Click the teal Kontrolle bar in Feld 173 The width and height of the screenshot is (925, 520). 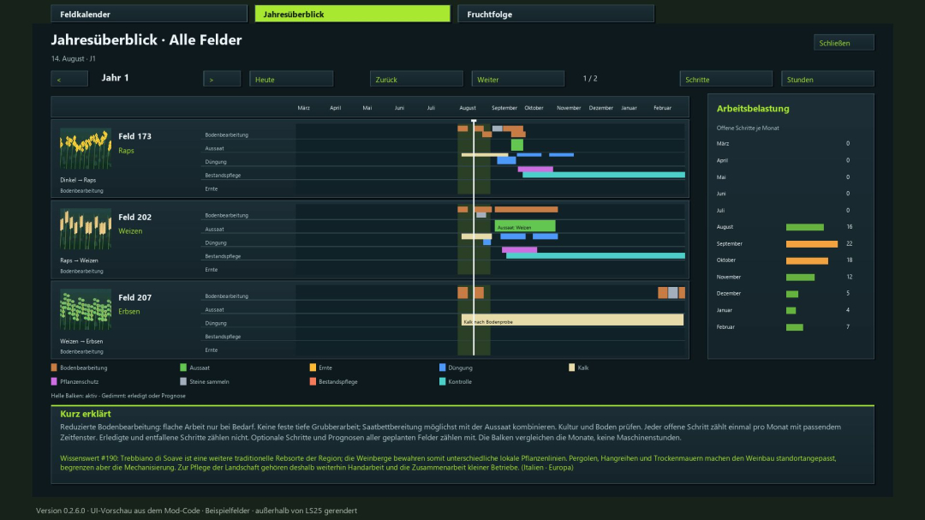(604, 175)
